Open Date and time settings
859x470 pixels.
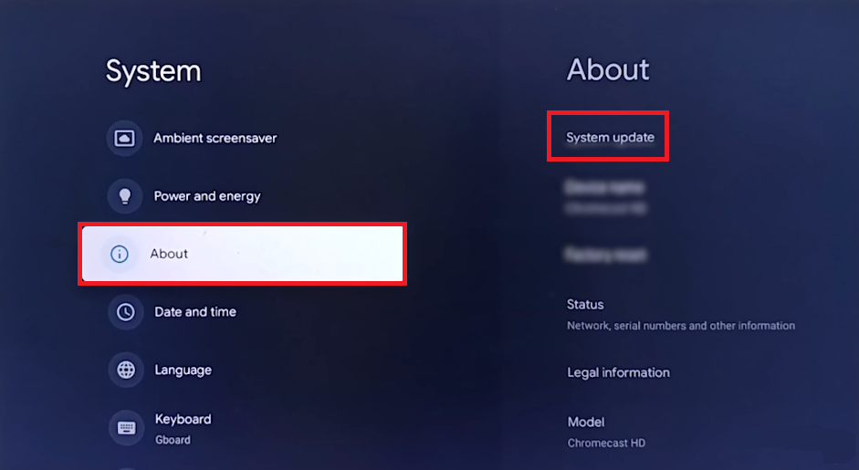coord(195,312)
